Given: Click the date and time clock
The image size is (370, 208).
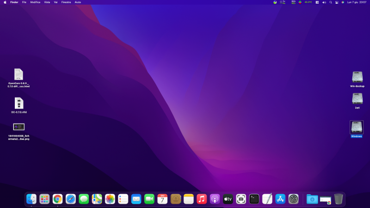Looking at the screenshot, I should (x=357, y=2).
